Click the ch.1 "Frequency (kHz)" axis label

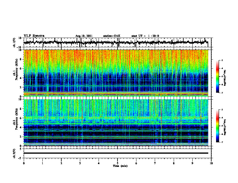point(17,69)
